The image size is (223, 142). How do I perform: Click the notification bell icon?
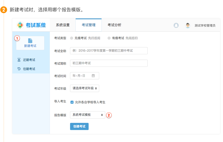(176, 25)
